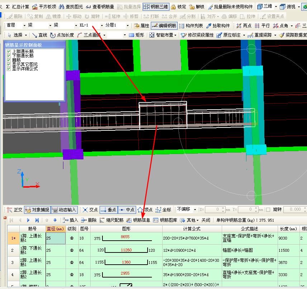Screen dimensions: 307x289
Task: Toggle 对象捕捉 object snap
Action: pos(37,210)
